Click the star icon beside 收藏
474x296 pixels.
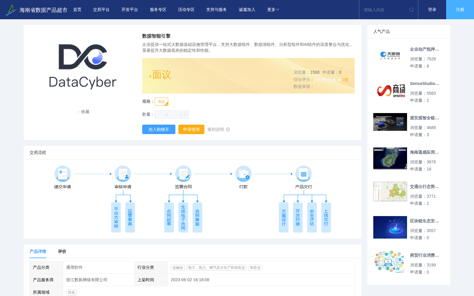coord(79,112)
